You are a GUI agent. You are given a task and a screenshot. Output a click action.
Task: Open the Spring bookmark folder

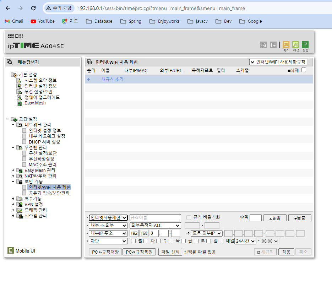[x=131, y=21]
